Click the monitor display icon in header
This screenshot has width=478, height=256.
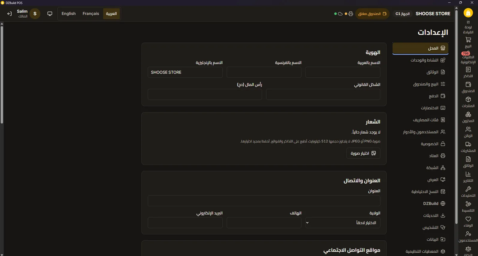[x=50, y=14]
